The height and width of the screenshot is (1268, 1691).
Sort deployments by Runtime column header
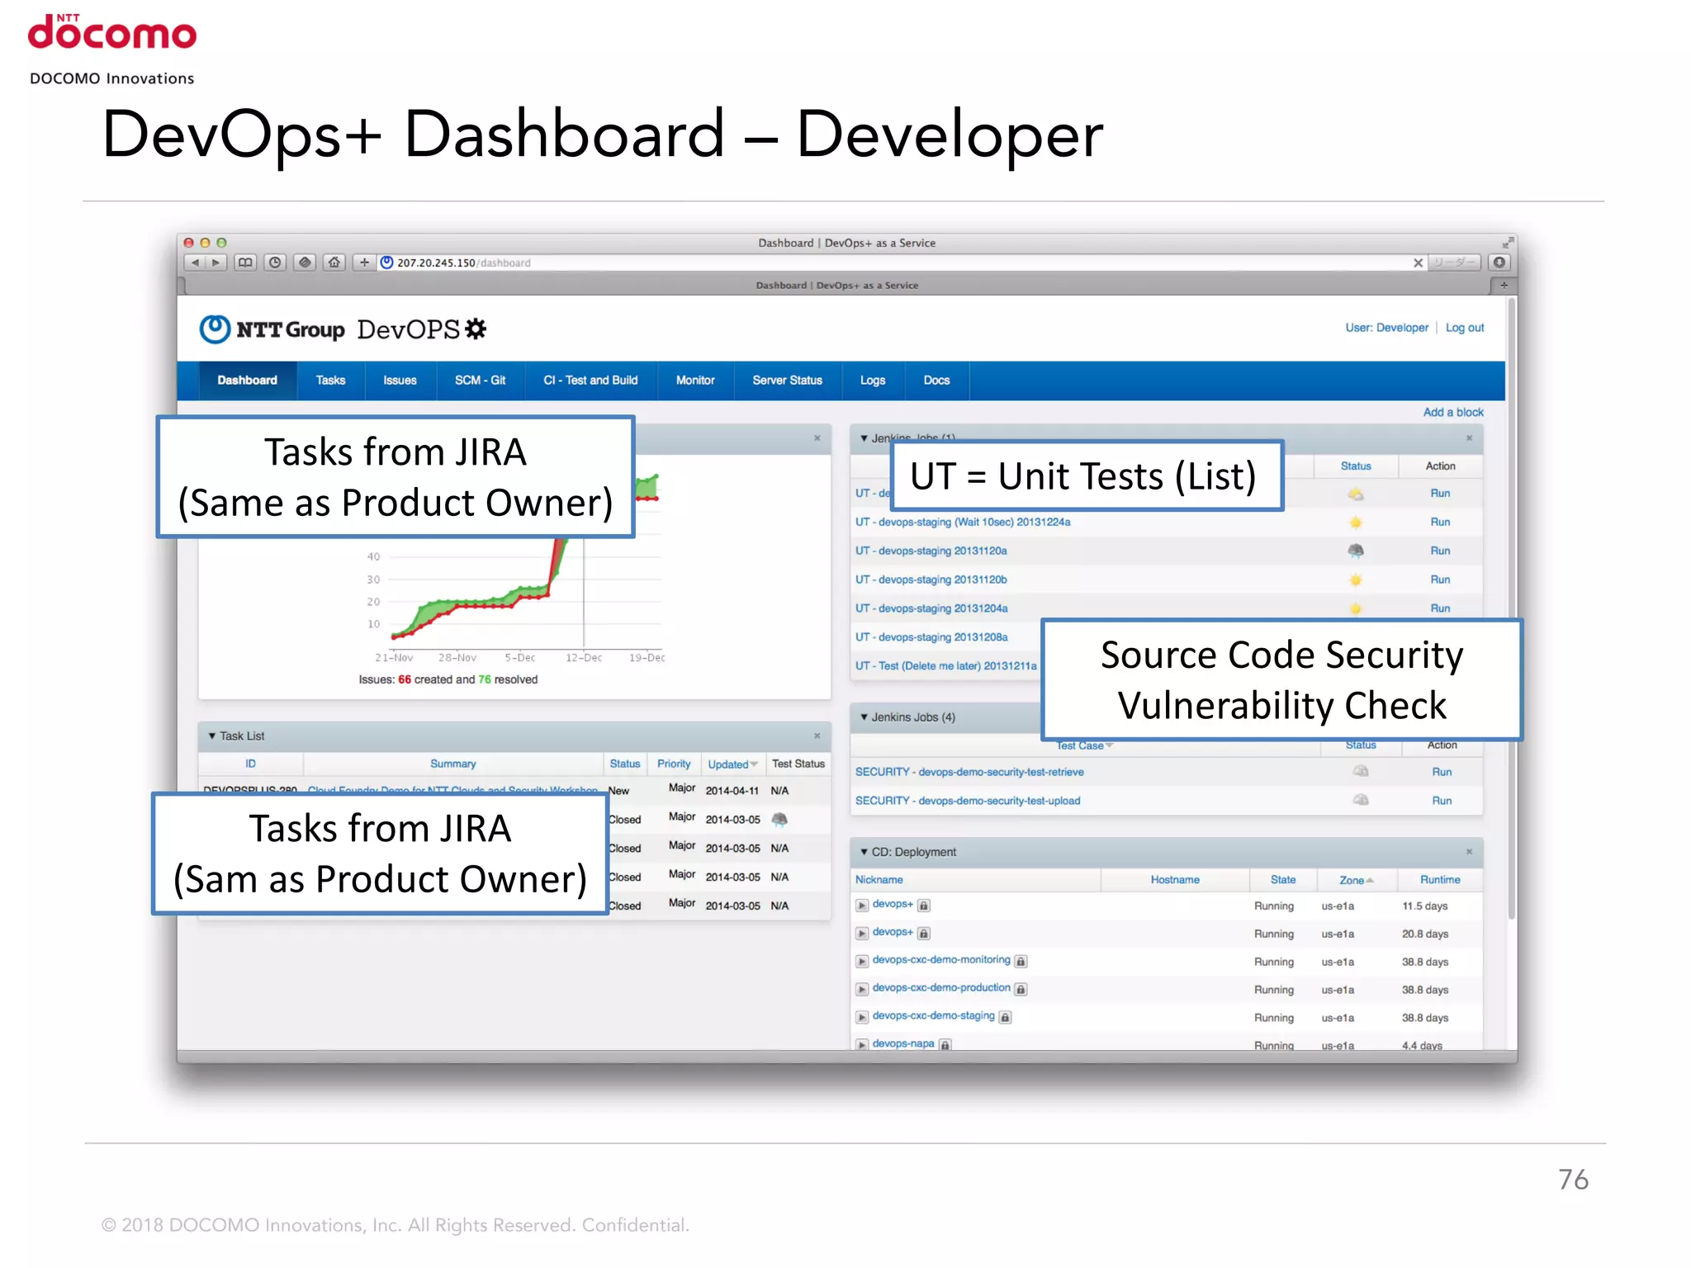coord(1440,880)
